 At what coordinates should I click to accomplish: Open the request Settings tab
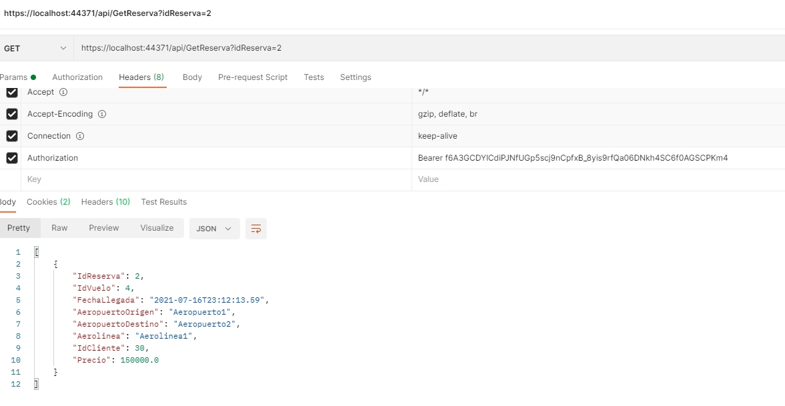tap(355, 77)
